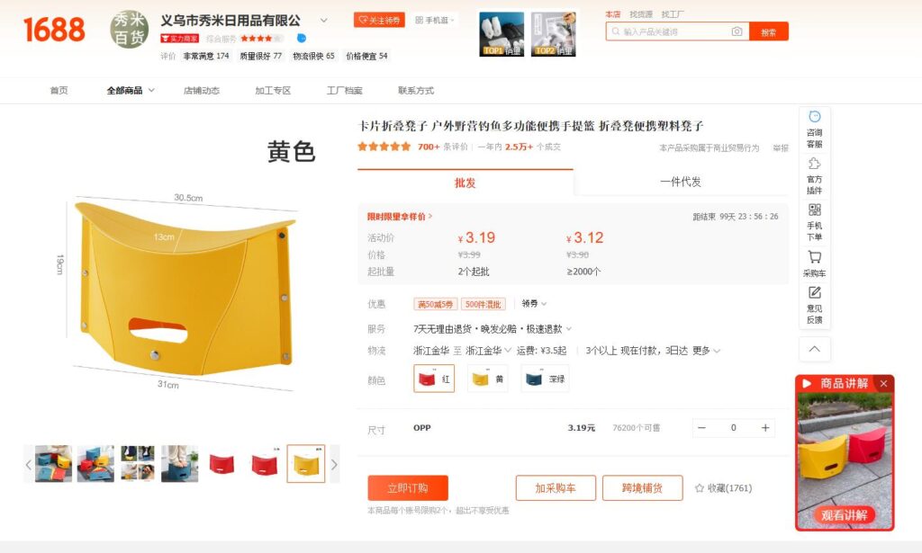Click the blue badge icon beside rating stars

(x=302, y=38)
